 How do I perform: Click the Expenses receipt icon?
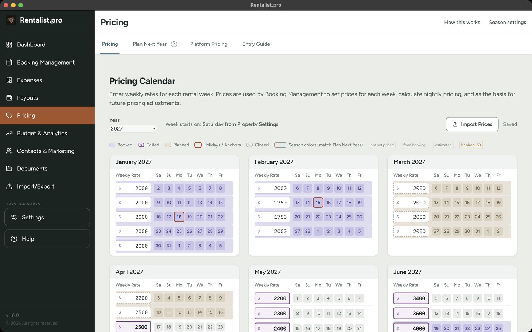[9, 80]
